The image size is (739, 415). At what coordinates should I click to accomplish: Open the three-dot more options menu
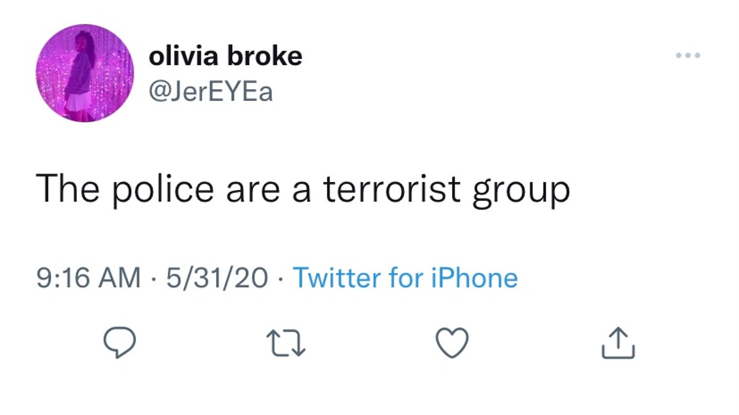(687, 56)
